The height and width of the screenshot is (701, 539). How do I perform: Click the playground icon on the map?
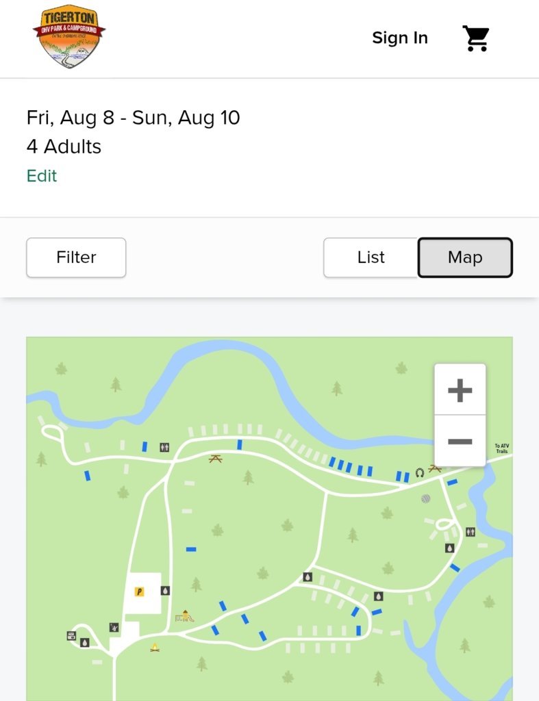184,616
